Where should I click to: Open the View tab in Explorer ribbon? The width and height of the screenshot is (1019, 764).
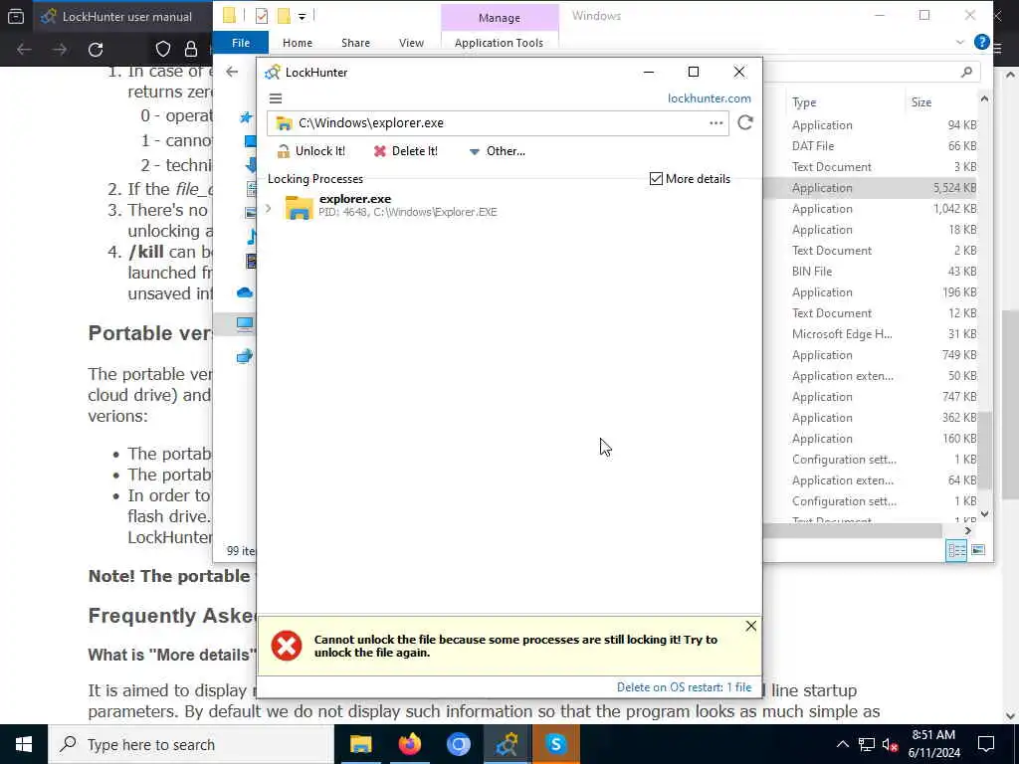point(411,43)
